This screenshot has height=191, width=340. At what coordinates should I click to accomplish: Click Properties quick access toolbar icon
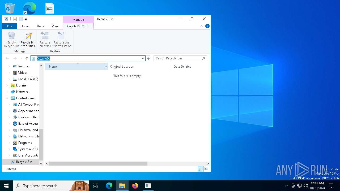[x=15, y=19]
